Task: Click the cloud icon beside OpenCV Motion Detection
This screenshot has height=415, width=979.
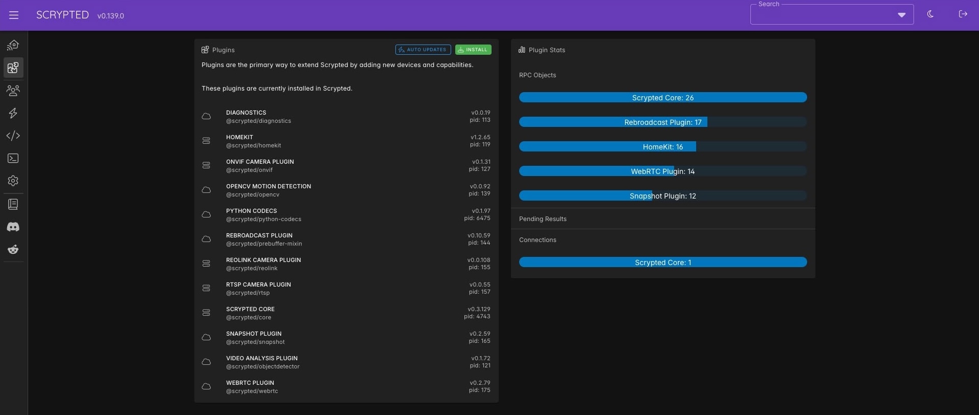Action: click(x=206, y=190)
